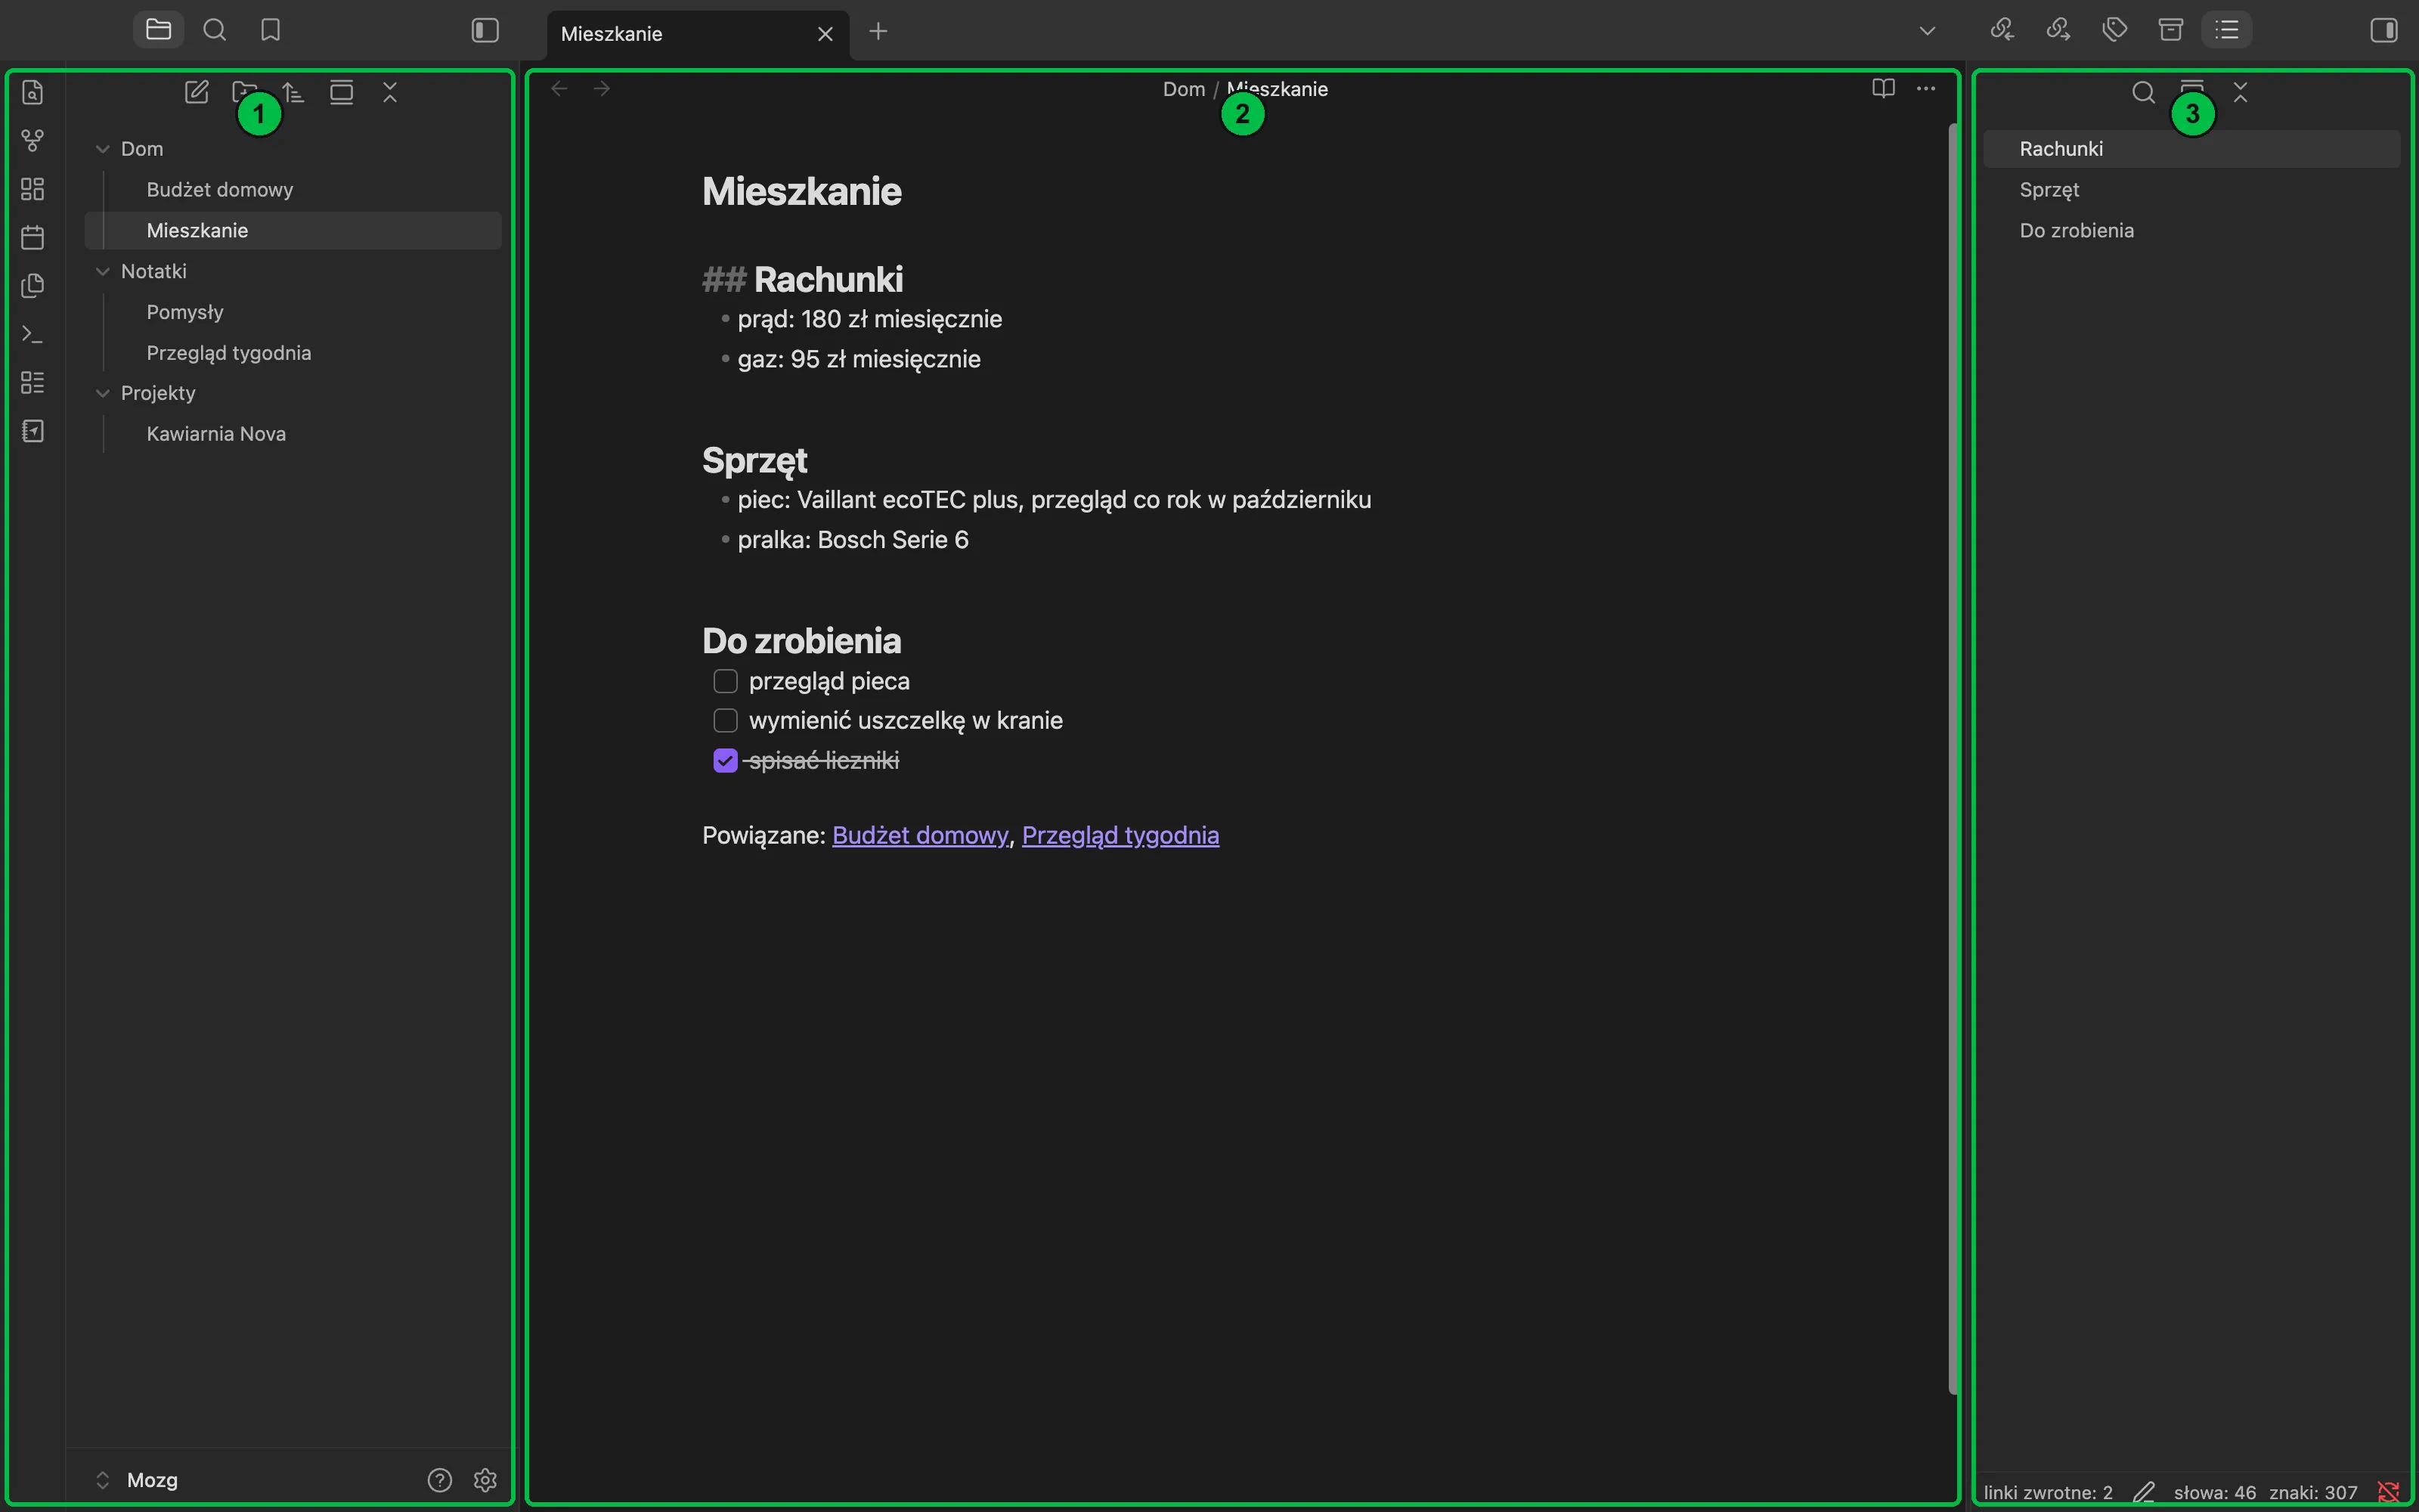2419x1512 pixels.
Task: Toggle the right sidebar
Action: tap(2384, 30)
